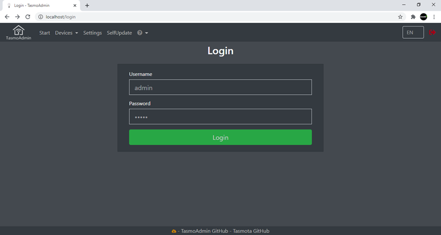
Task: Select the Login - TasmoAdmin browser tab
Action: click(x=41, y=5)
